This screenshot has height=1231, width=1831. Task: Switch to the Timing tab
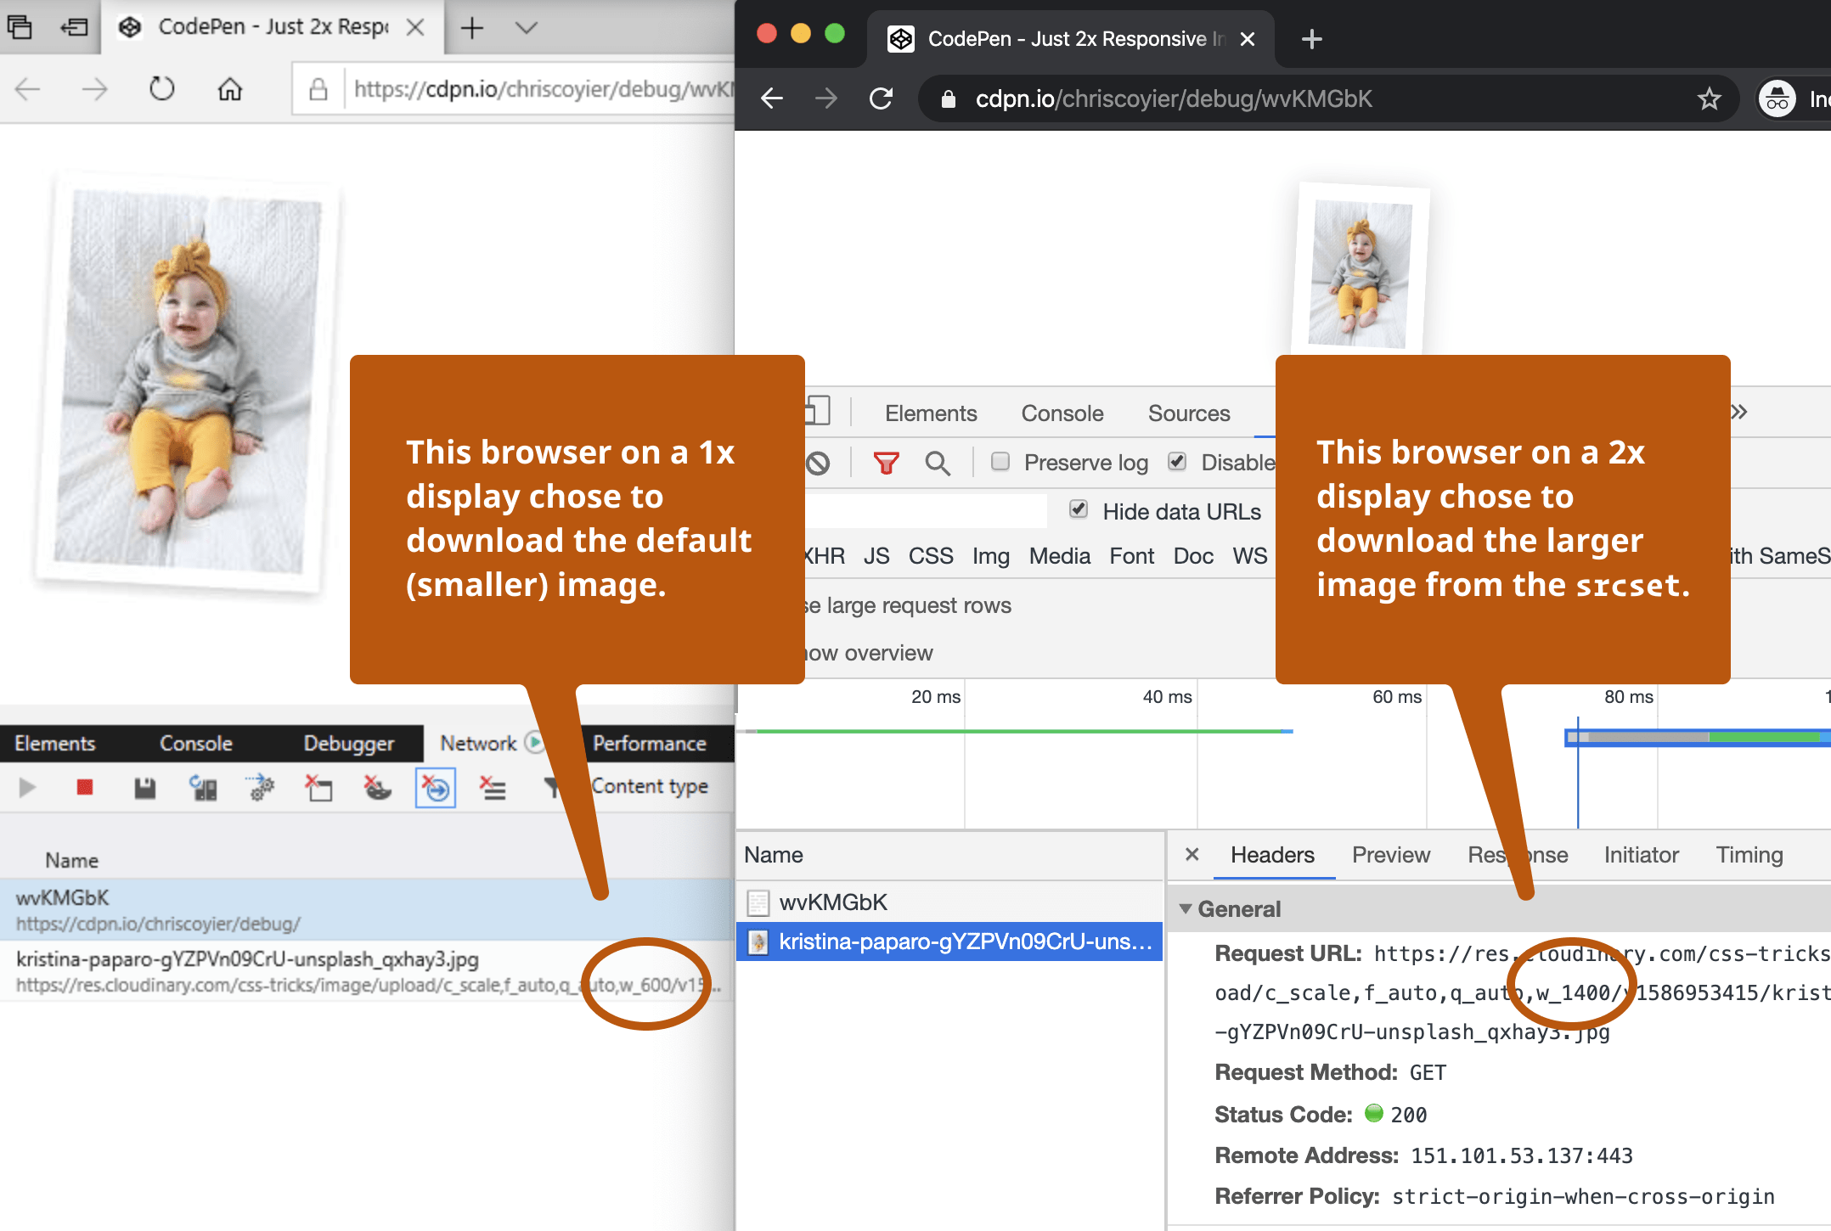[x=1749, y=855]
